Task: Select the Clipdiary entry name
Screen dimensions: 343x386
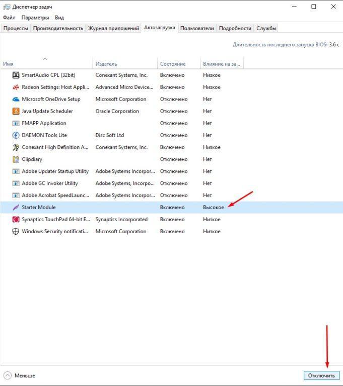Action: 32,159
